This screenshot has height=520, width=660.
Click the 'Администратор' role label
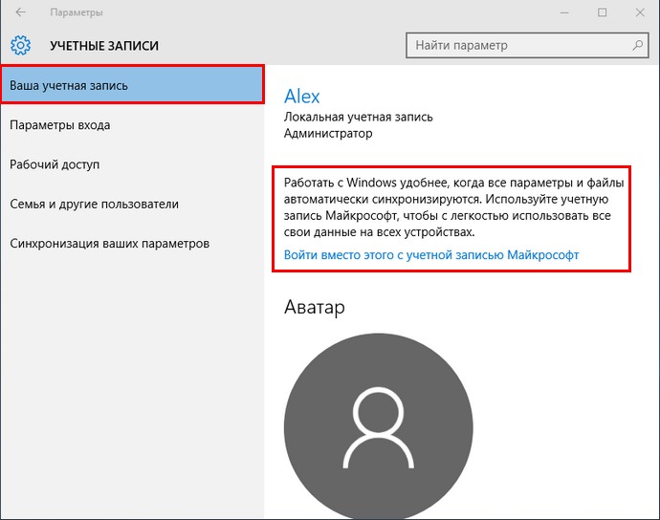pyautogui.click(x=328, y=134)
